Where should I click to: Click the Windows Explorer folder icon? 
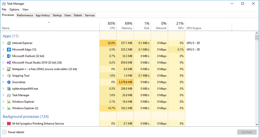click(x=9, y=102)
